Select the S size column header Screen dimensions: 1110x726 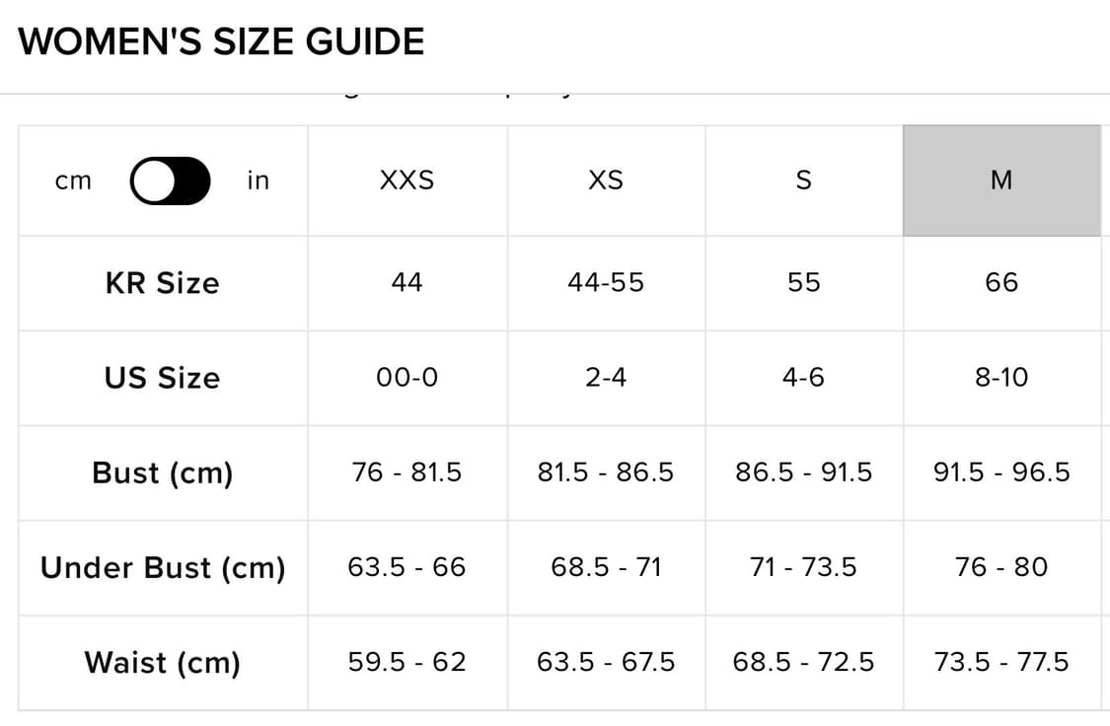click(x=804, y=181)
